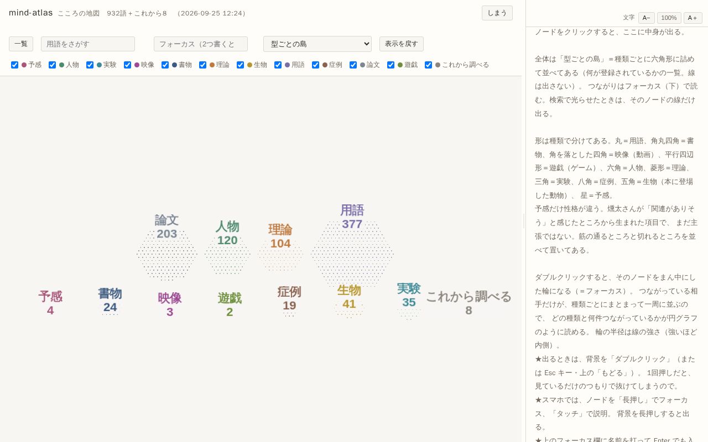Select the 用語 377 island label
Image resolution: width=708 pixels, height=442 pixels.
(x=352, y=217)
